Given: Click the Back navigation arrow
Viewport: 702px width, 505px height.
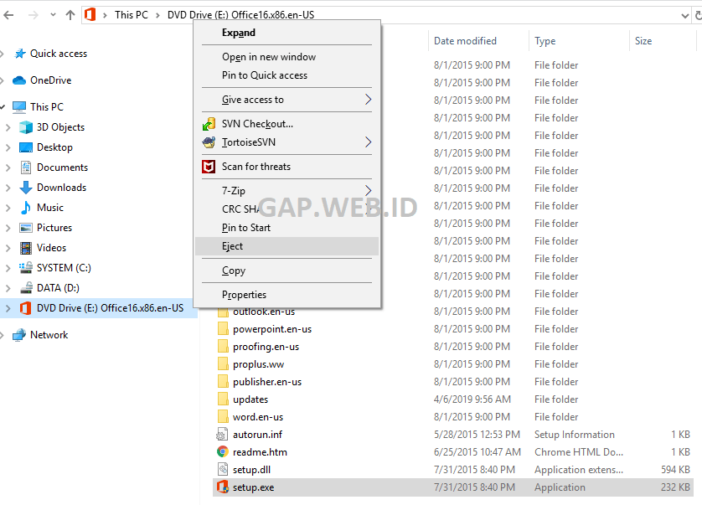Looking at the screenshot, I should [x=8, y=15].
